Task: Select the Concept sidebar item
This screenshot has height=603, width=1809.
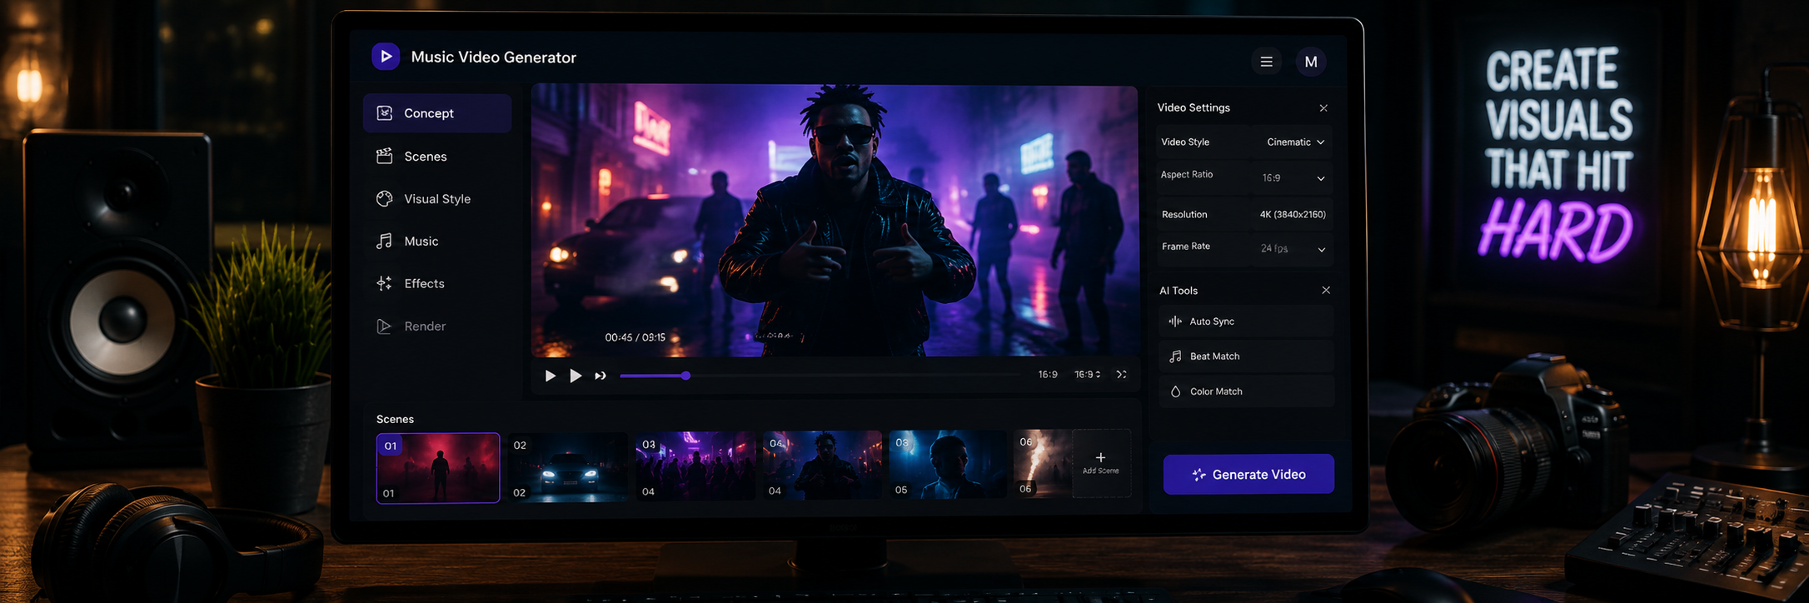Action: [x=437, y=113]
